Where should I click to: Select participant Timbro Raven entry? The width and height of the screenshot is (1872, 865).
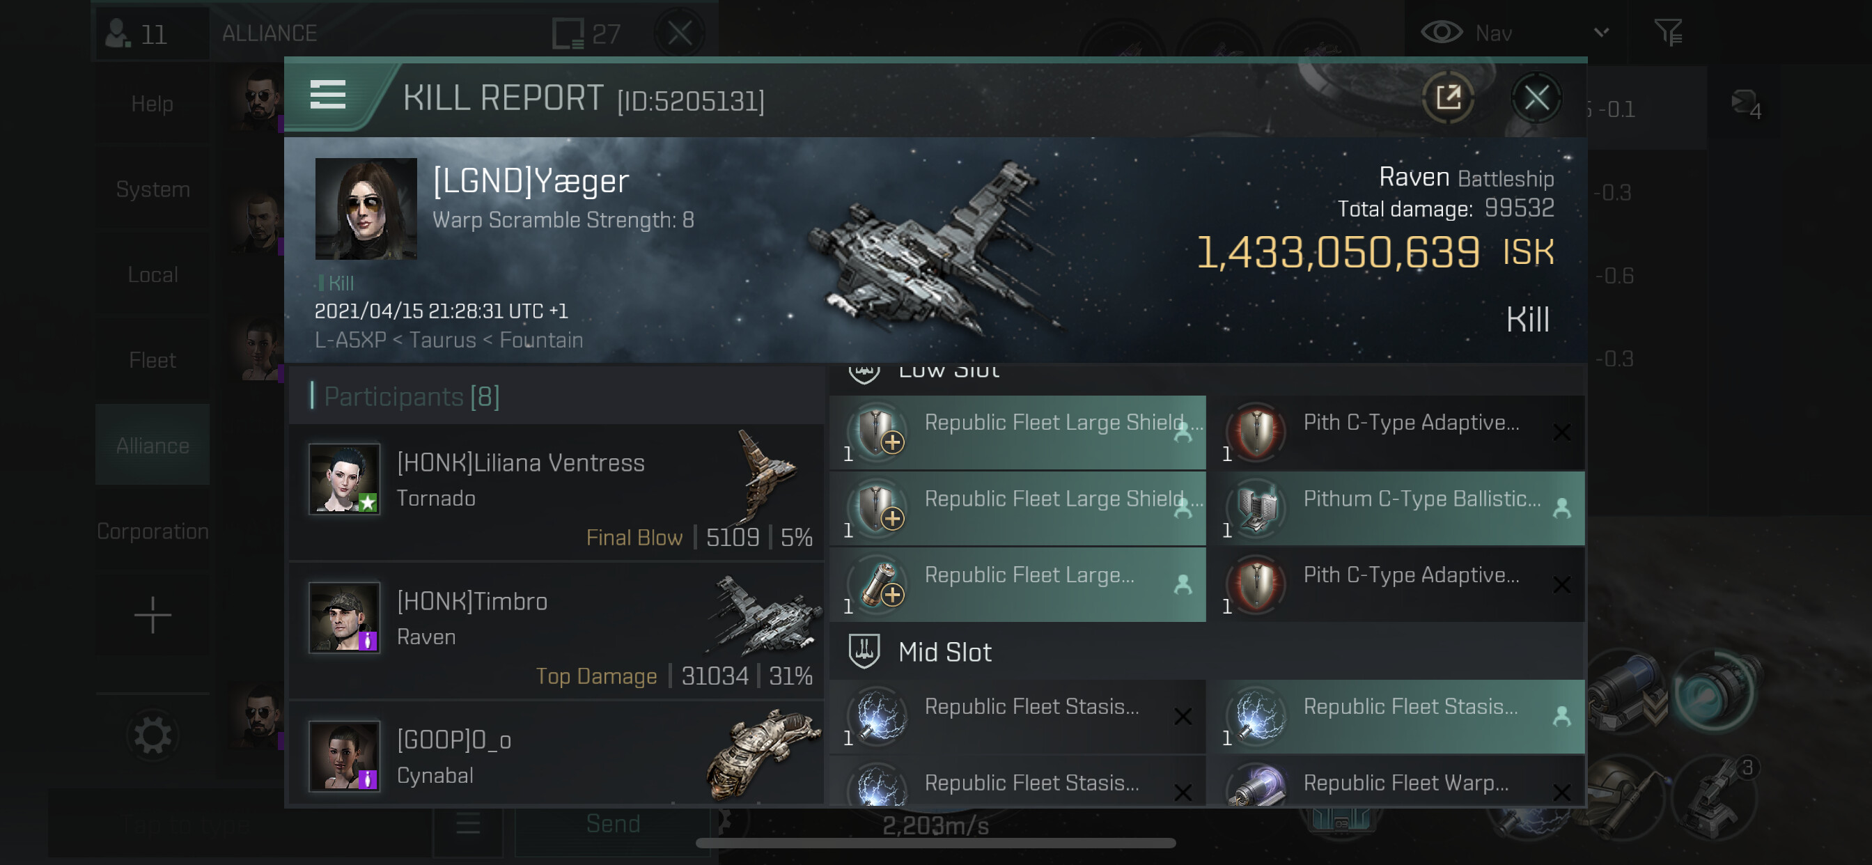click(556, 630)
